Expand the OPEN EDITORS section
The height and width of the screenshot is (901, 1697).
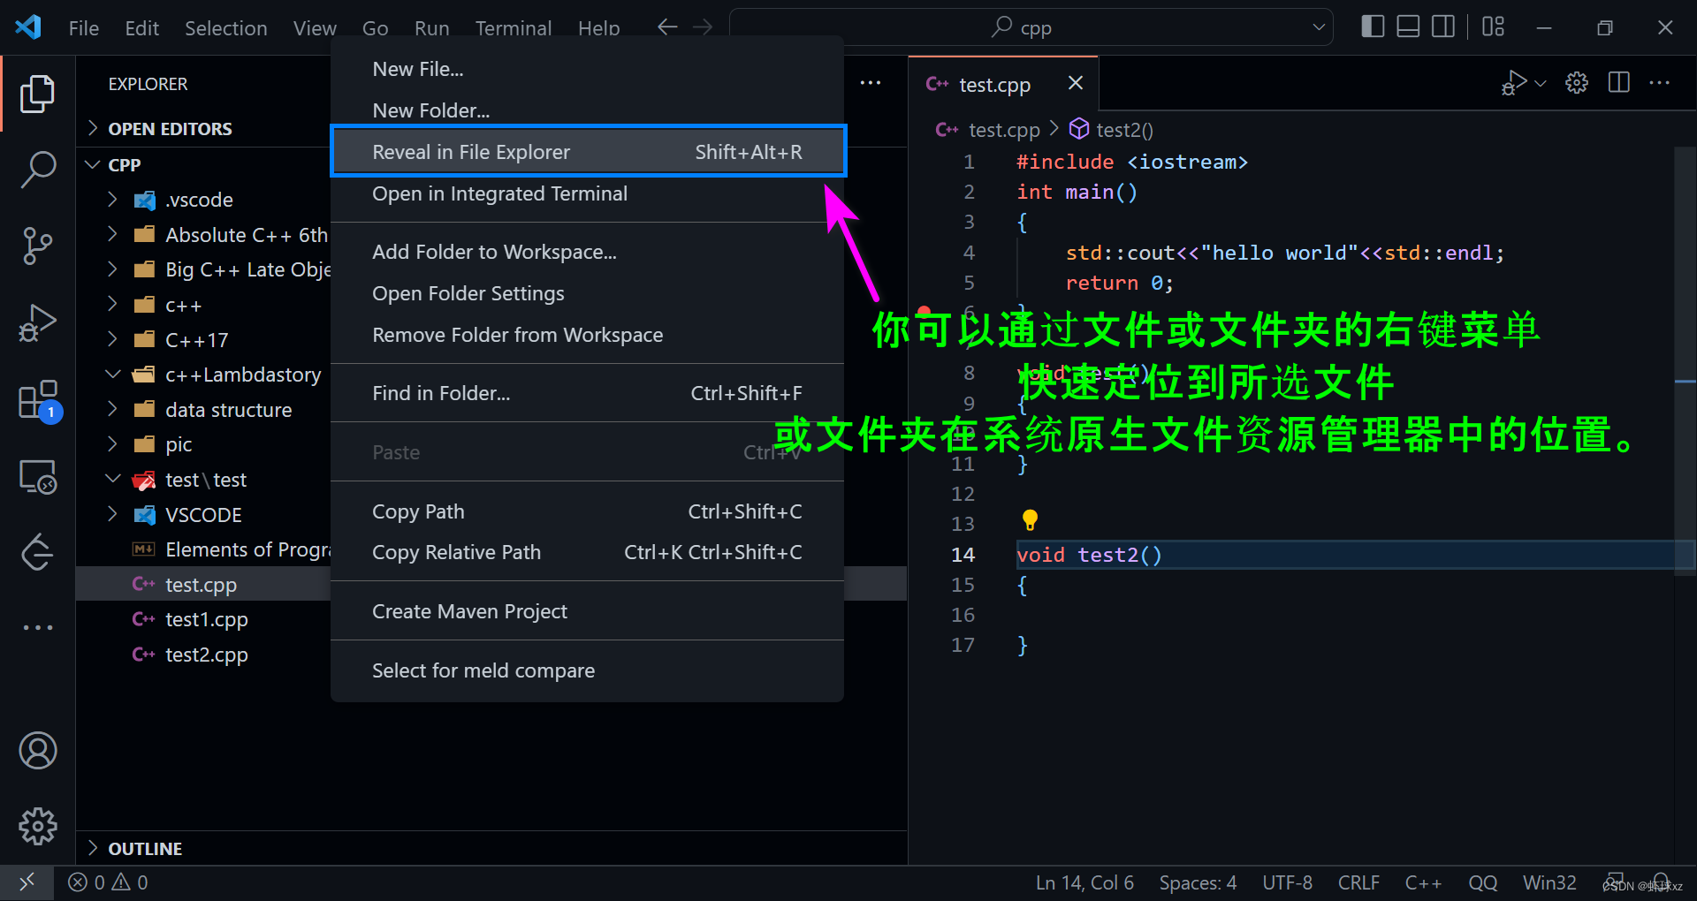171,129
